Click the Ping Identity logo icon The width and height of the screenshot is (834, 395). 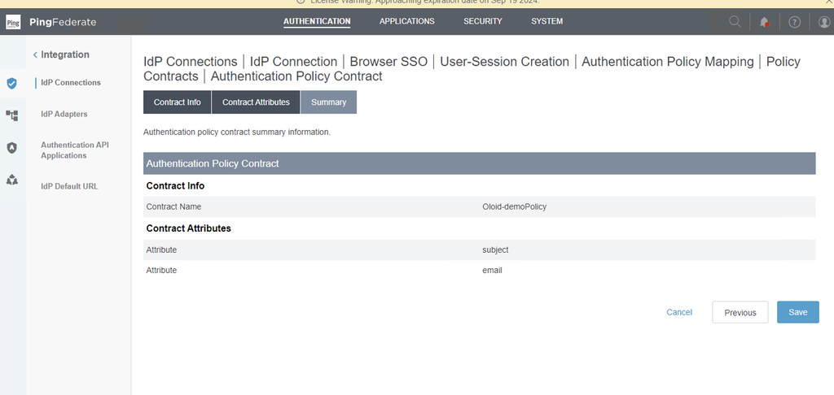(13, 22)
